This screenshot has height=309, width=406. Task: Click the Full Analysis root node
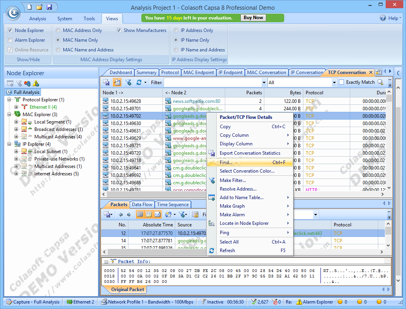[x=23, y=92]
